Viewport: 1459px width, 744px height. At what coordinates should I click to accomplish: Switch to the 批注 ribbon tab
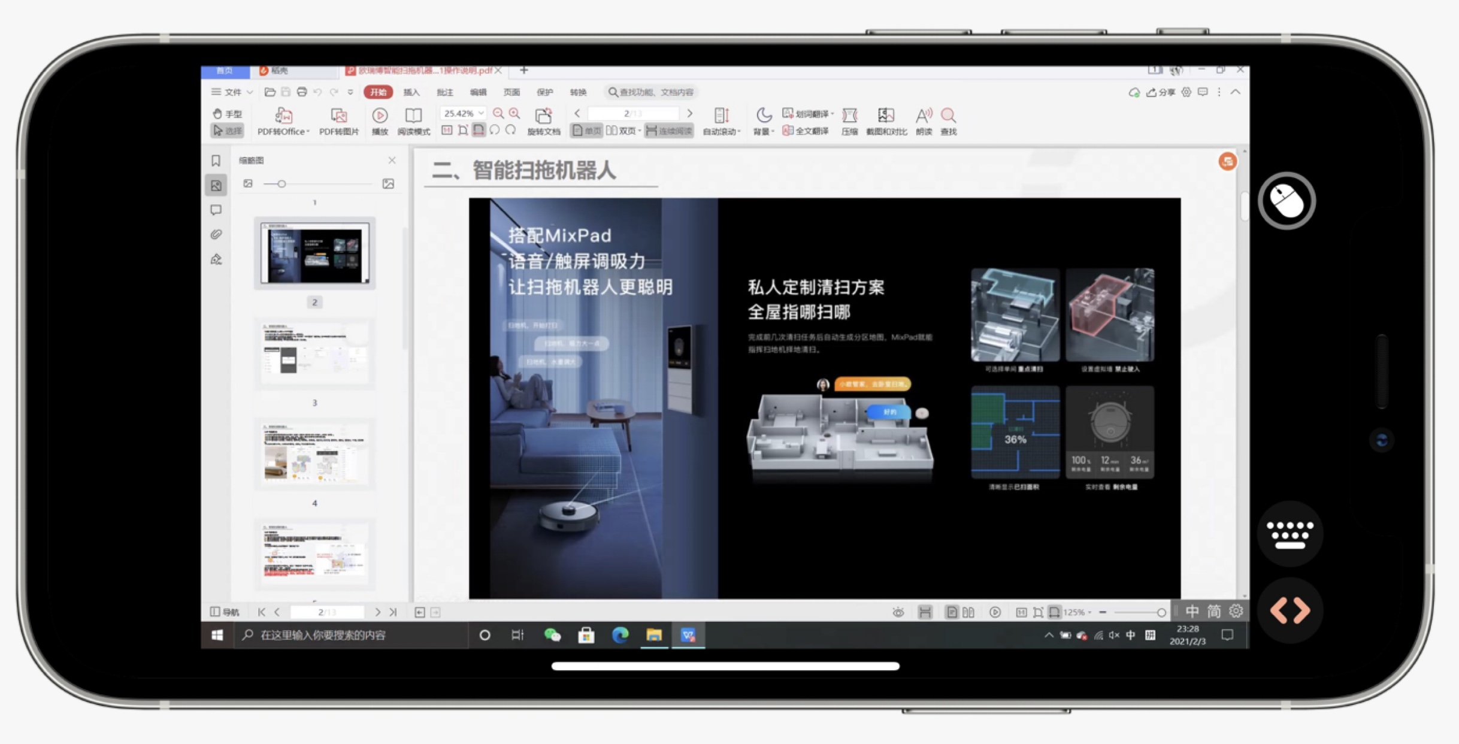pyautogui.click(x=445, y=92)
